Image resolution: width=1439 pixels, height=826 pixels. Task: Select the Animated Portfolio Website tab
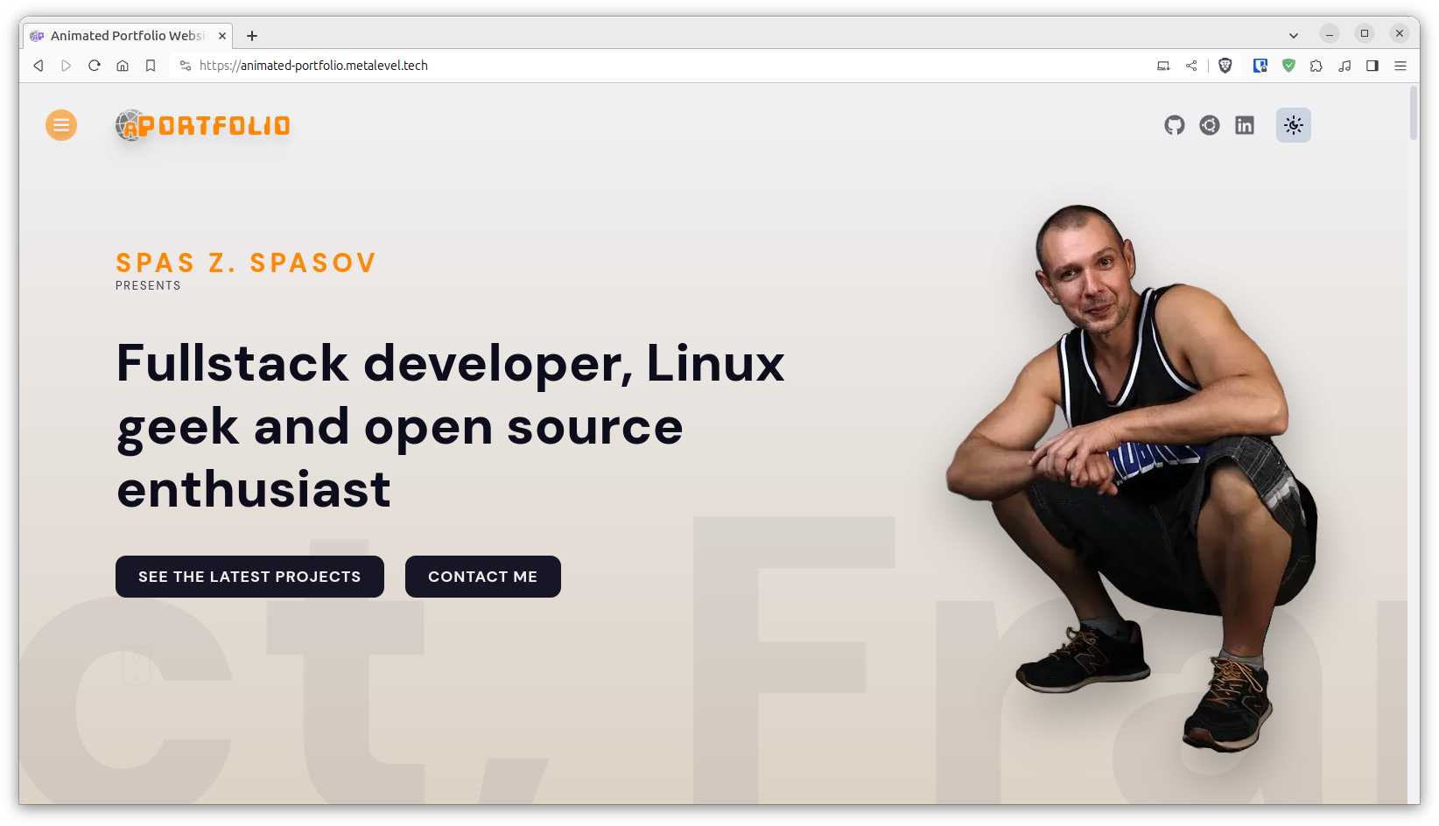128,36
